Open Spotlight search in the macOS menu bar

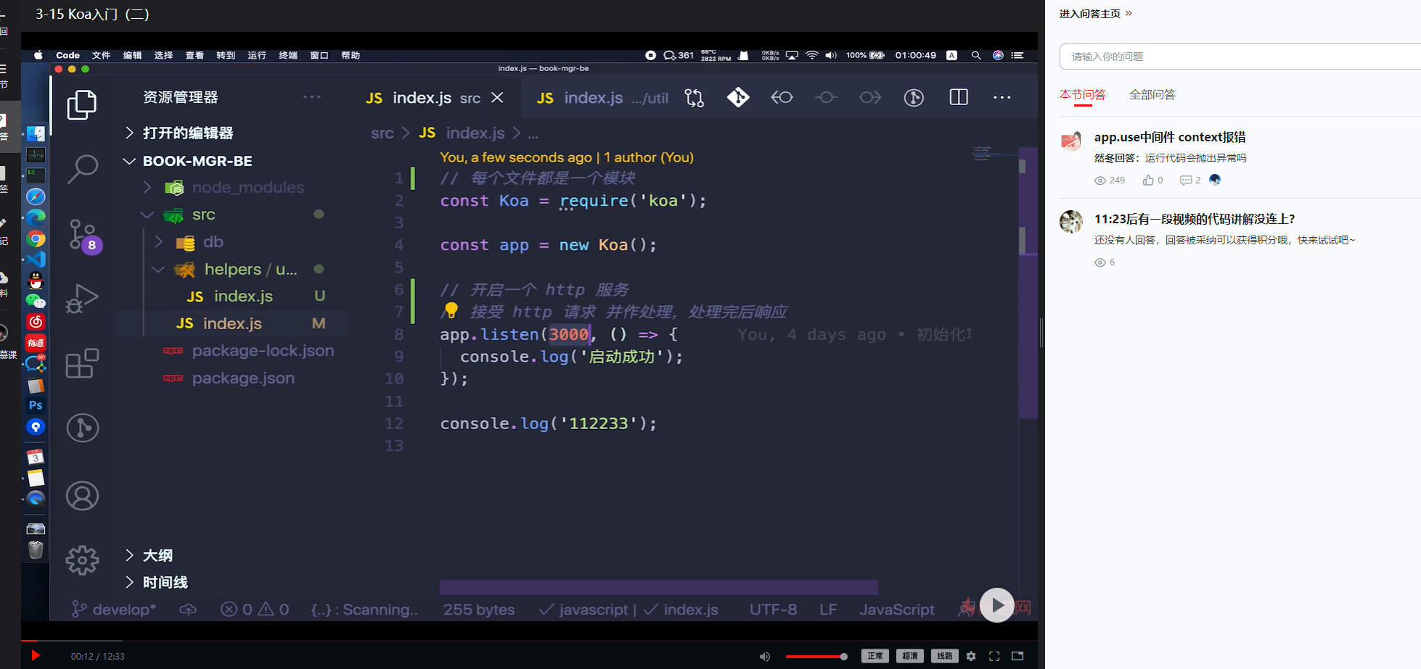(976, 55)
